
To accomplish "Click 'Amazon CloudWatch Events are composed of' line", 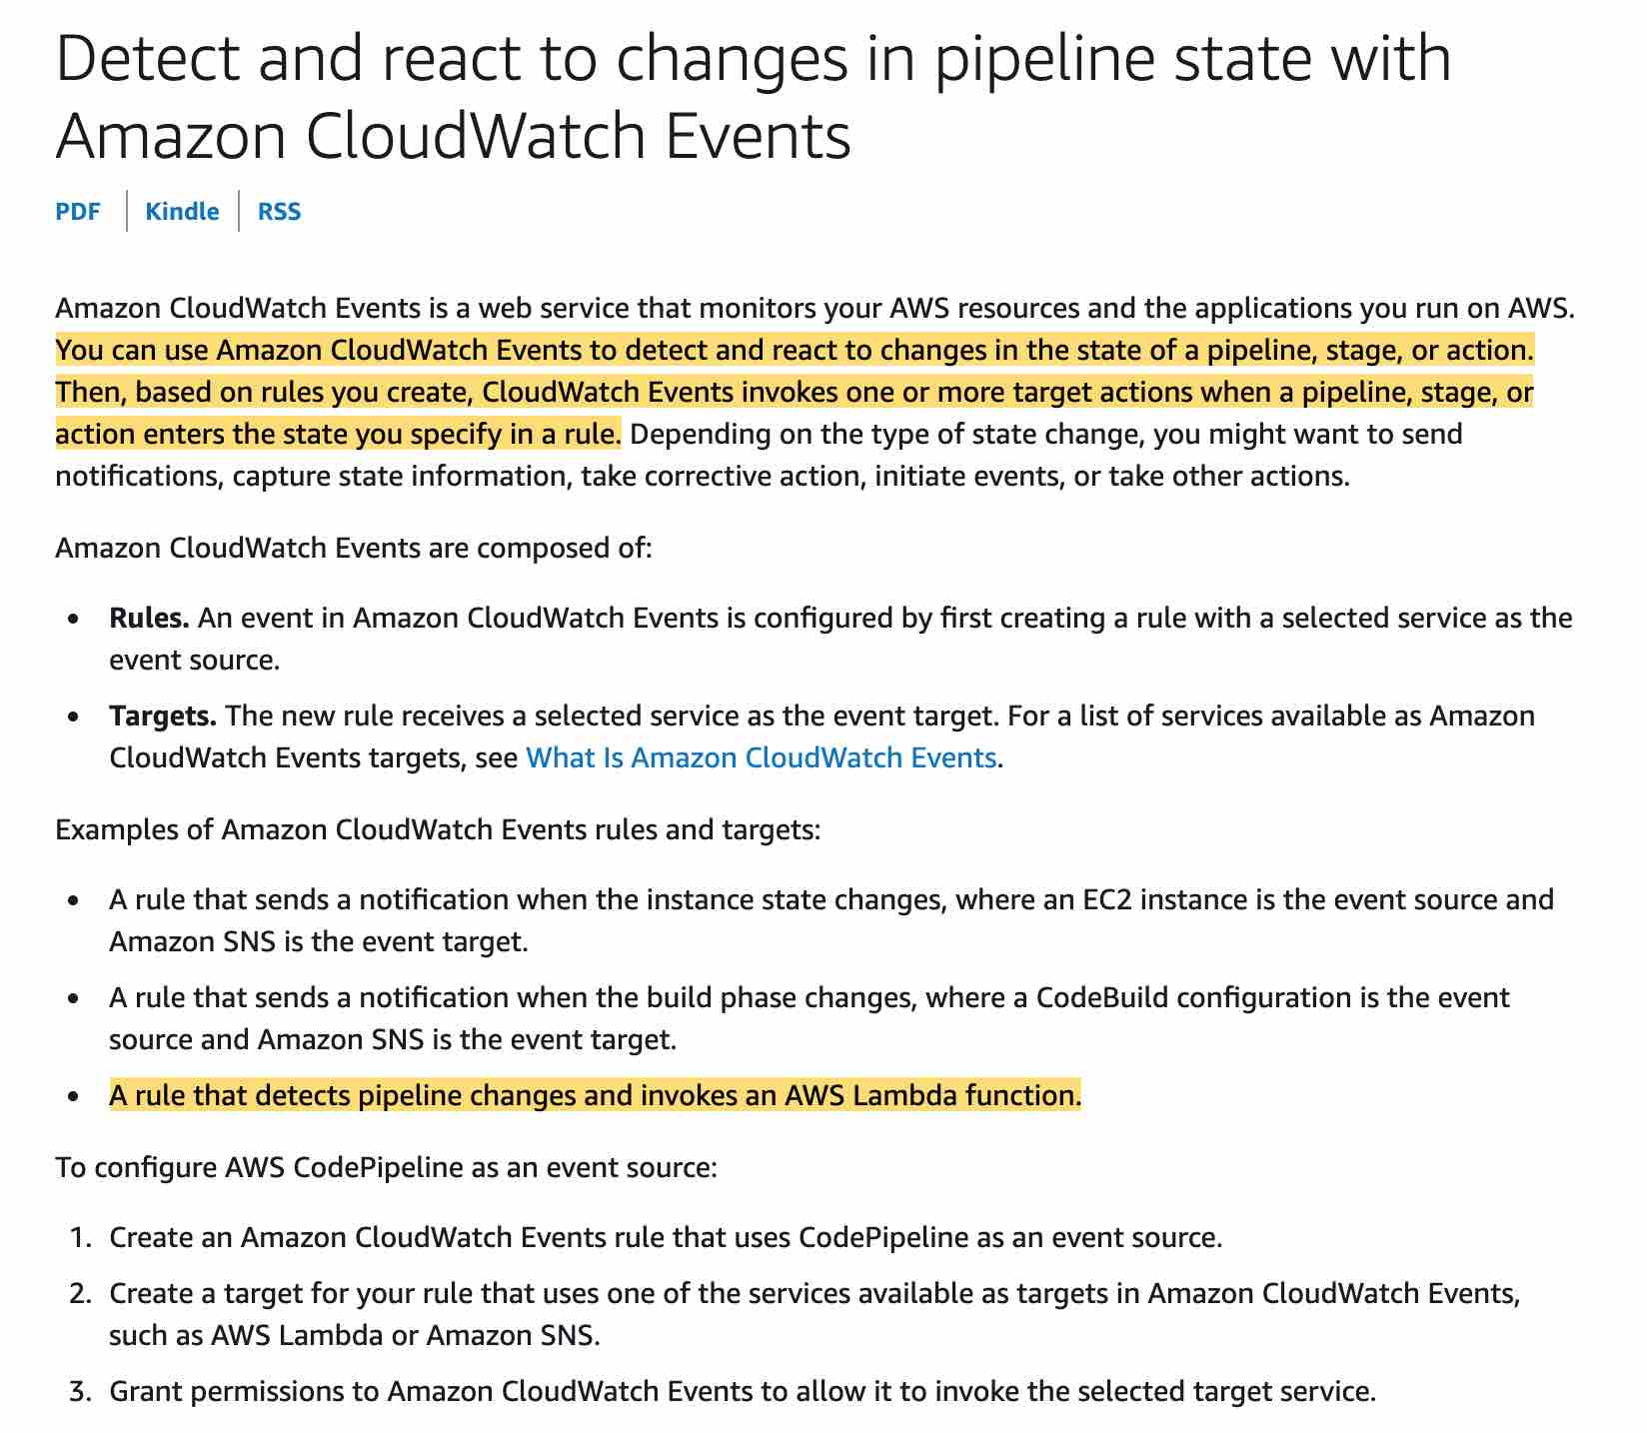I will pyautogui.click(x=354, y=548).
